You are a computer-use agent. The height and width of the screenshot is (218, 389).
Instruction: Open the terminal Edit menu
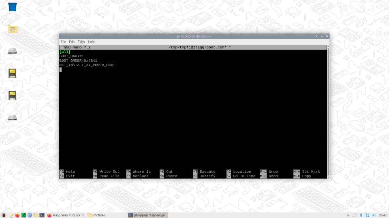pos(72,42)
